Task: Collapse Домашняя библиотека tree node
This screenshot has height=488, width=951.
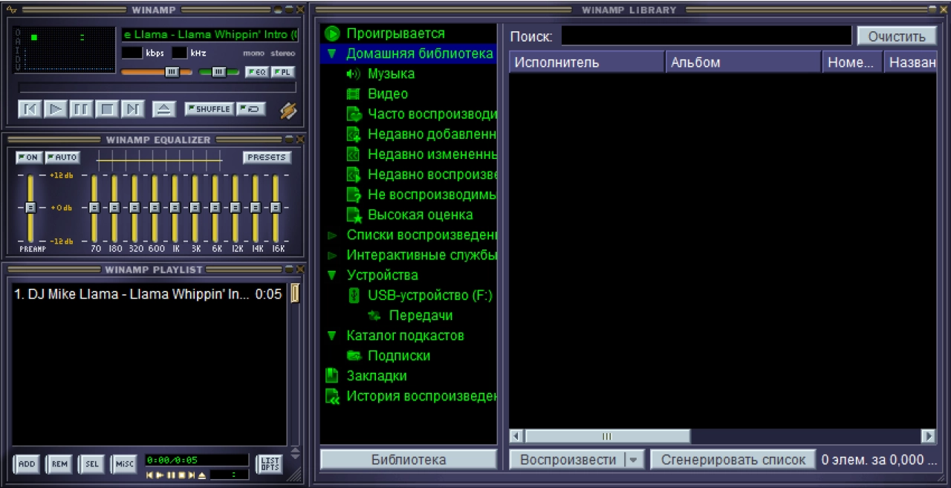Action: click(331, 54)
